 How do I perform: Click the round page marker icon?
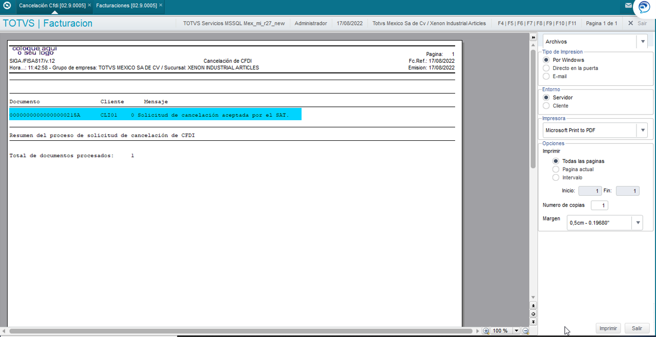[533, 313]
